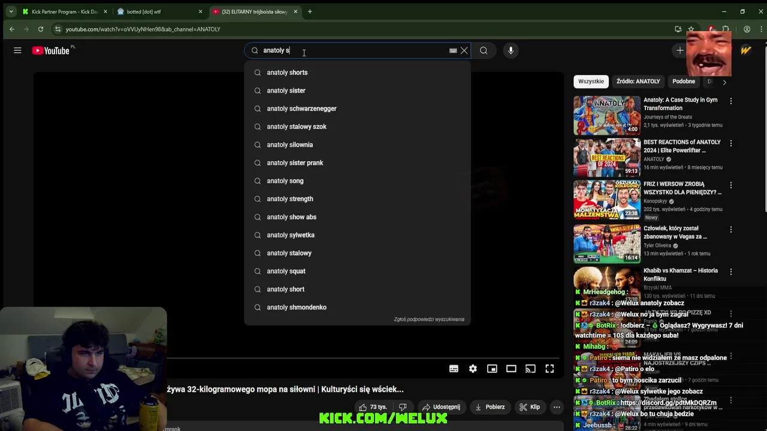This screenshot has width=767, height=431.
Task: Click the 'Journeys of the Greats' channel name
Action: tap(668, 117)
